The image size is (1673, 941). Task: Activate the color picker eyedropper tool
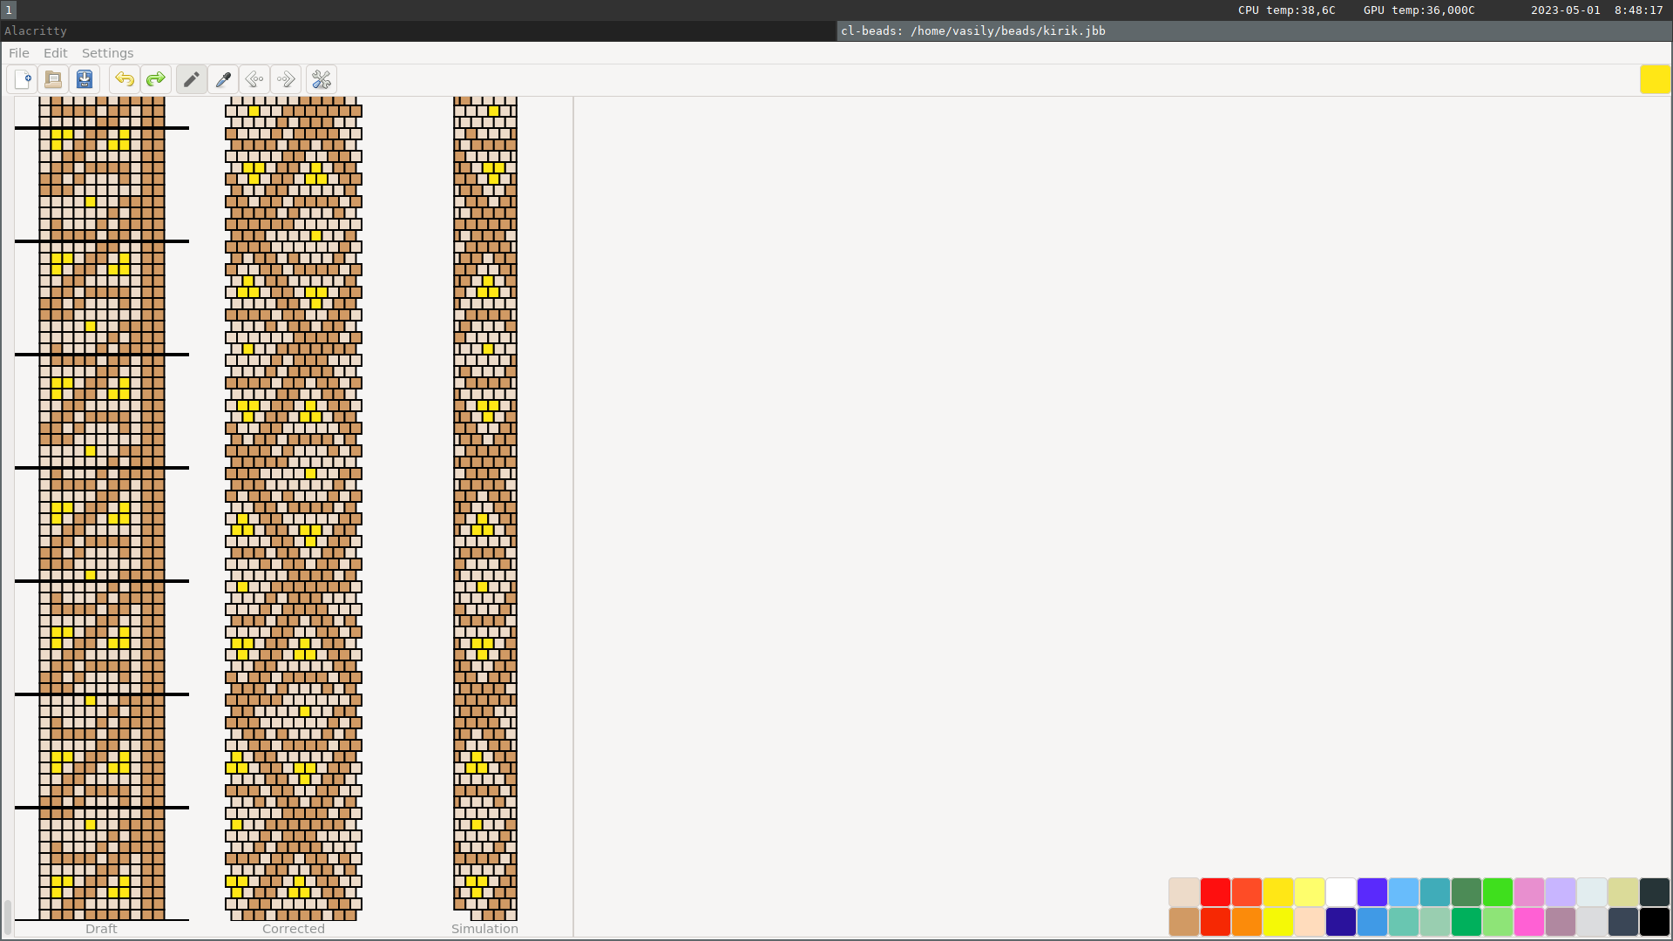(223, 79)
